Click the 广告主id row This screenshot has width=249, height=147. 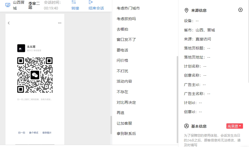coord(195,85)
